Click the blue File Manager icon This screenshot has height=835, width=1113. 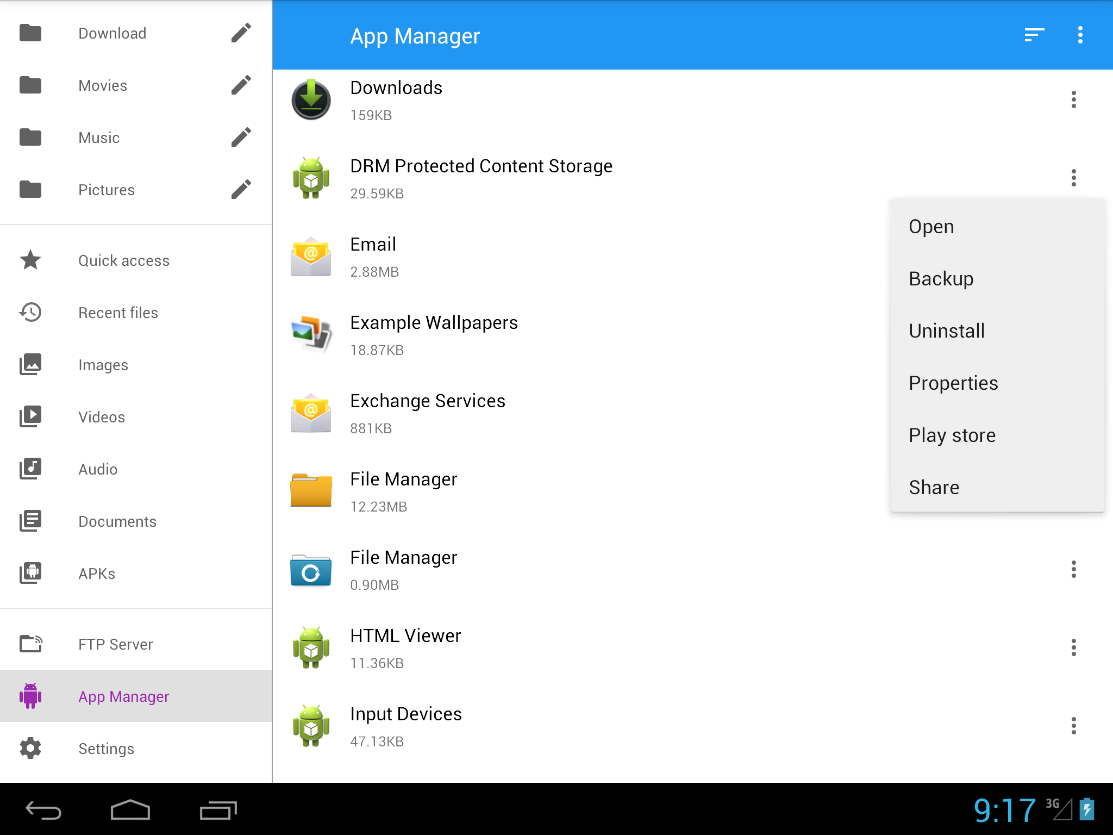(x=311, y=571)
